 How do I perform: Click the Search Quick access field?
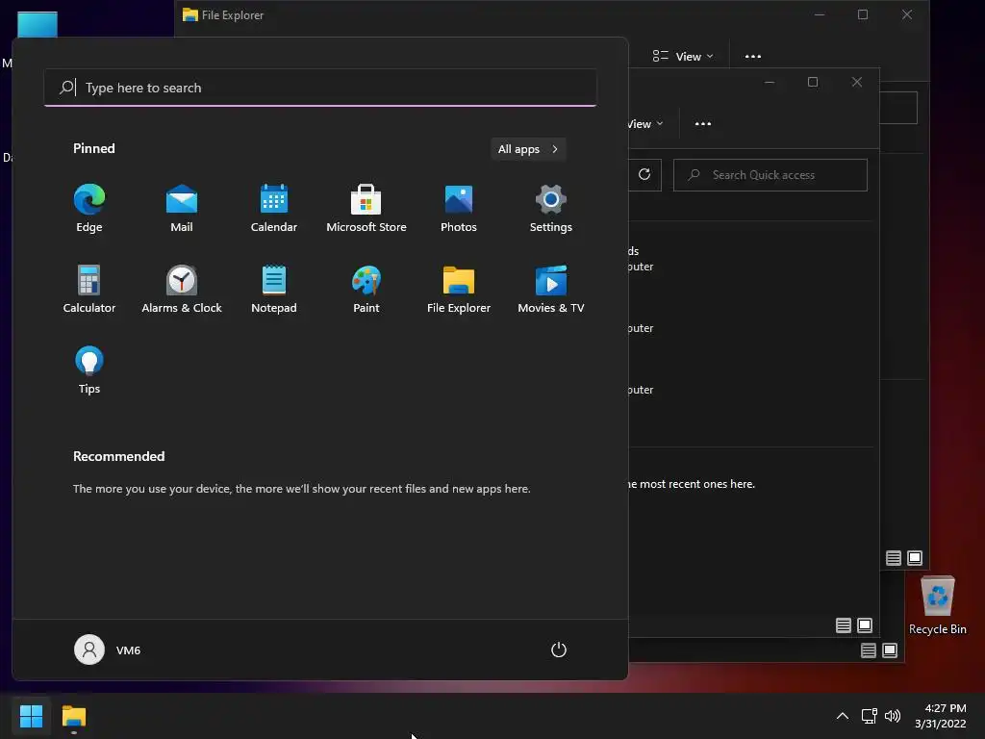coord(770,175)
